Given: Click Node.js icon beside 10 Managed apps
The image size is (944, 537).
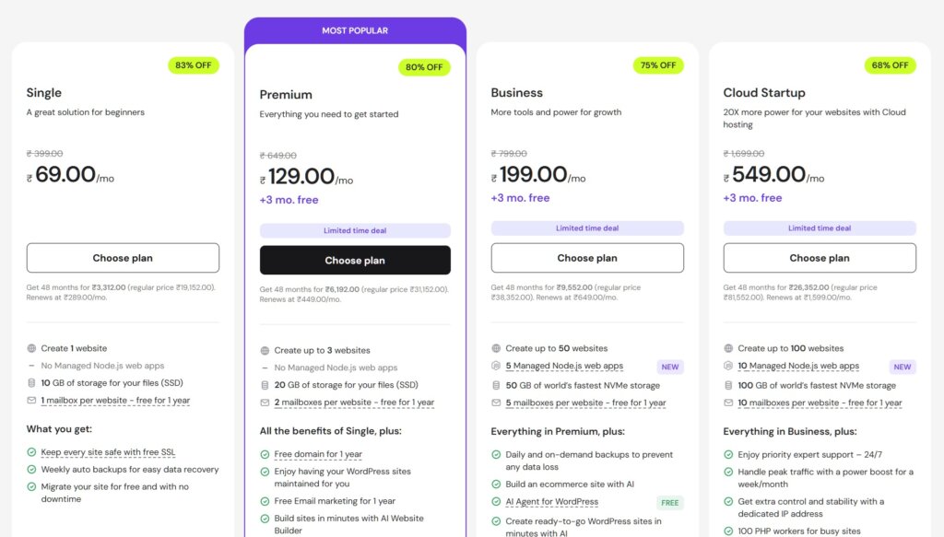Looking at the screenshot, I should 728,367.
